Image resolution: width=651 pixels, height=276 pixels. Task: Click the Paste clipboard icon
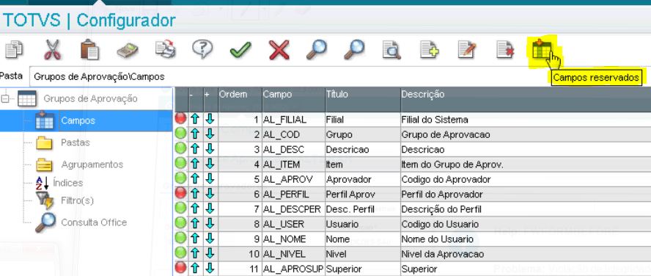pyautogui.click(x=89, y=50)
